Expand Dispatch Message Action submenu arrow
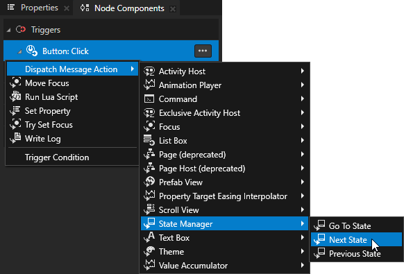Image resolution: width=404 pixels, height=274 pixels. coord(132,69)
